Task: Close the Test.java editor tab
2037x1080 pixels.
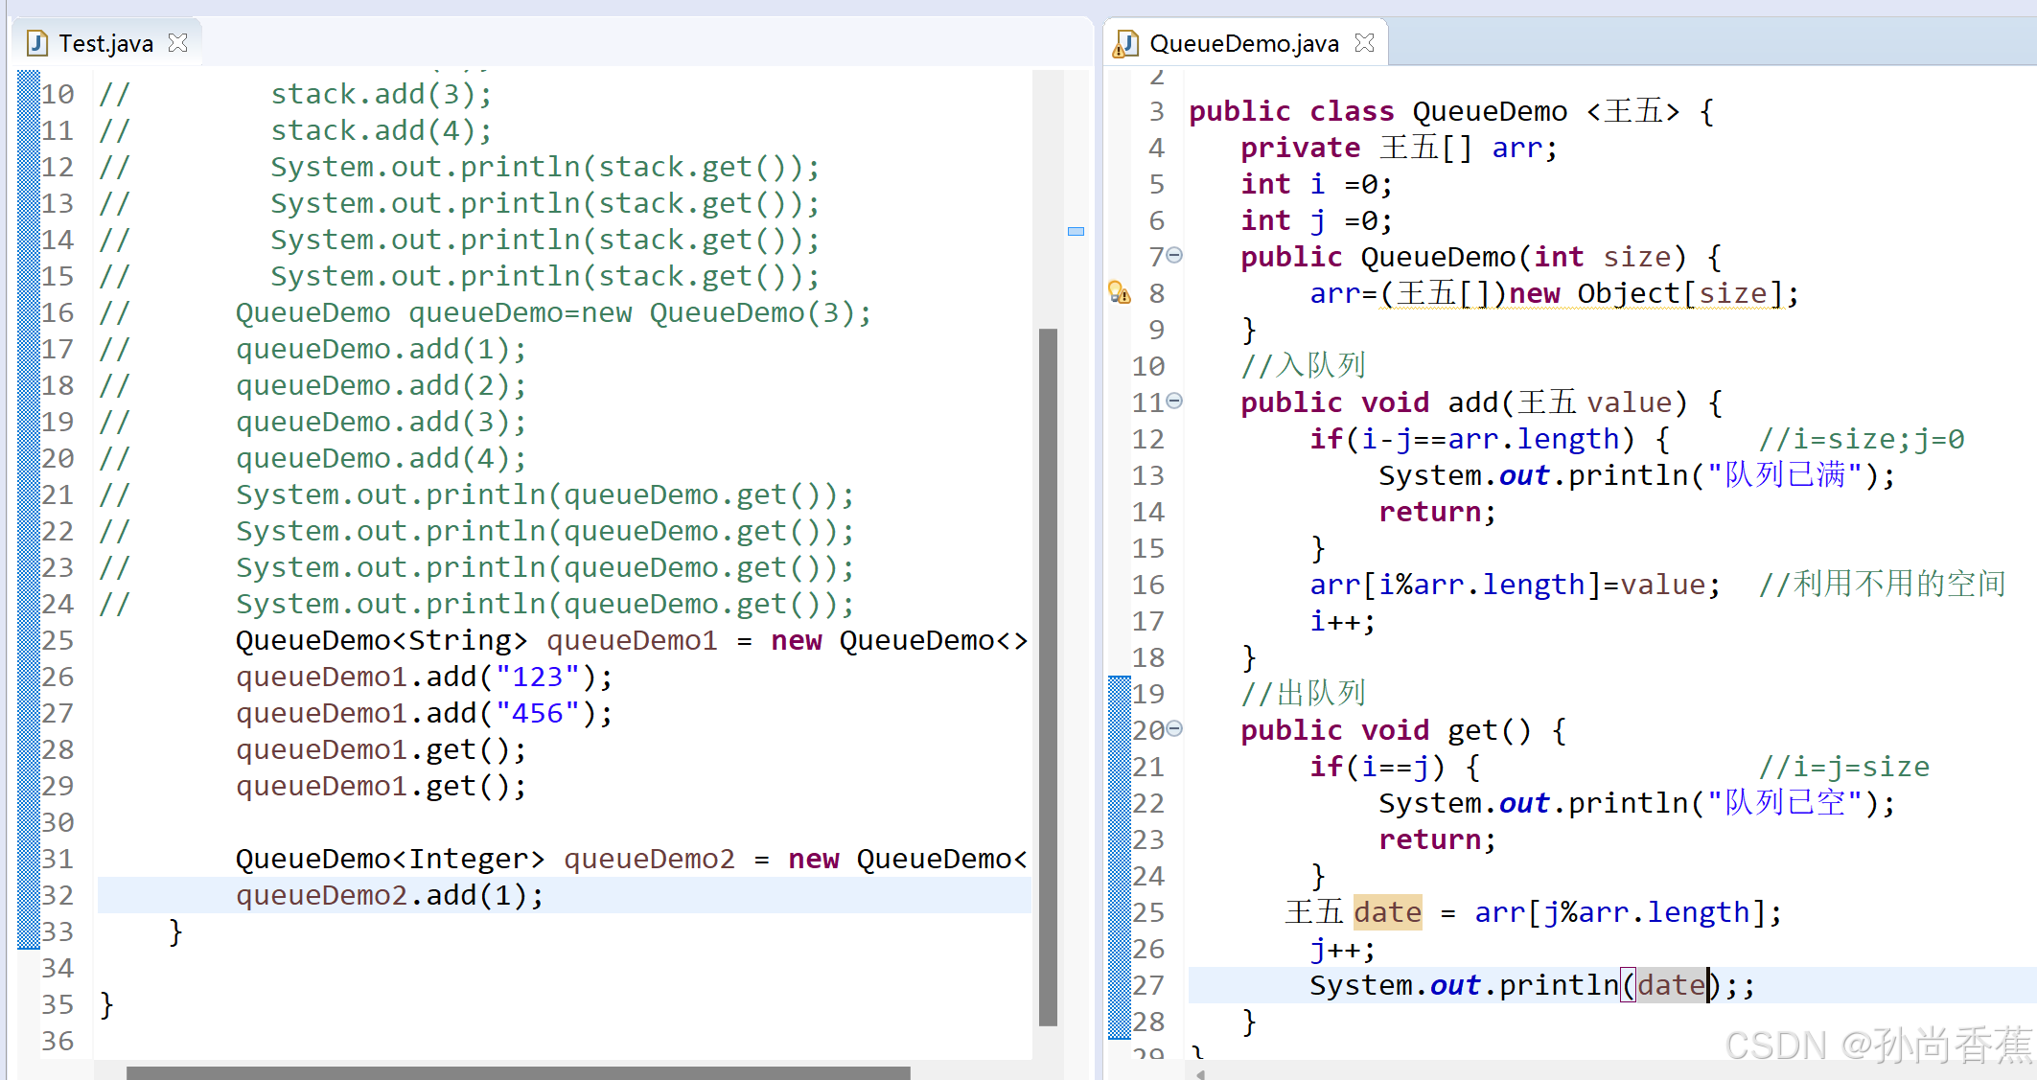Action: tap(177, 43)
